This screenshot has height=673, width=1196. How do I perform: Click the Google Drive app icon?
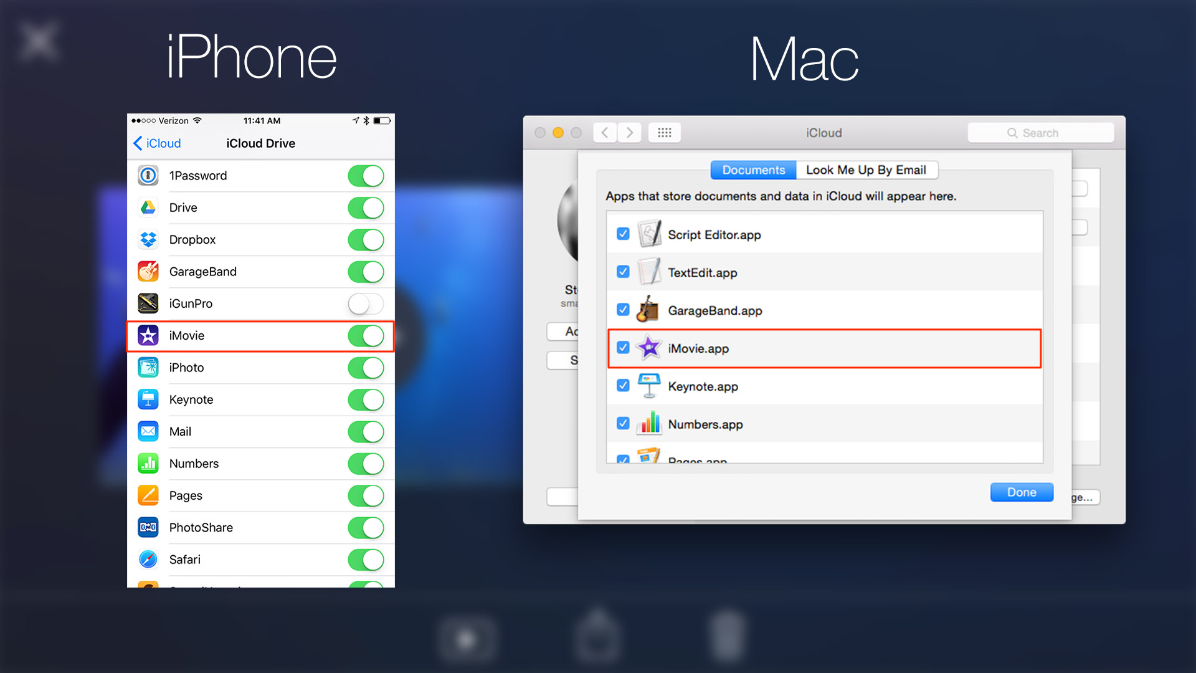[x=148, y=208]
